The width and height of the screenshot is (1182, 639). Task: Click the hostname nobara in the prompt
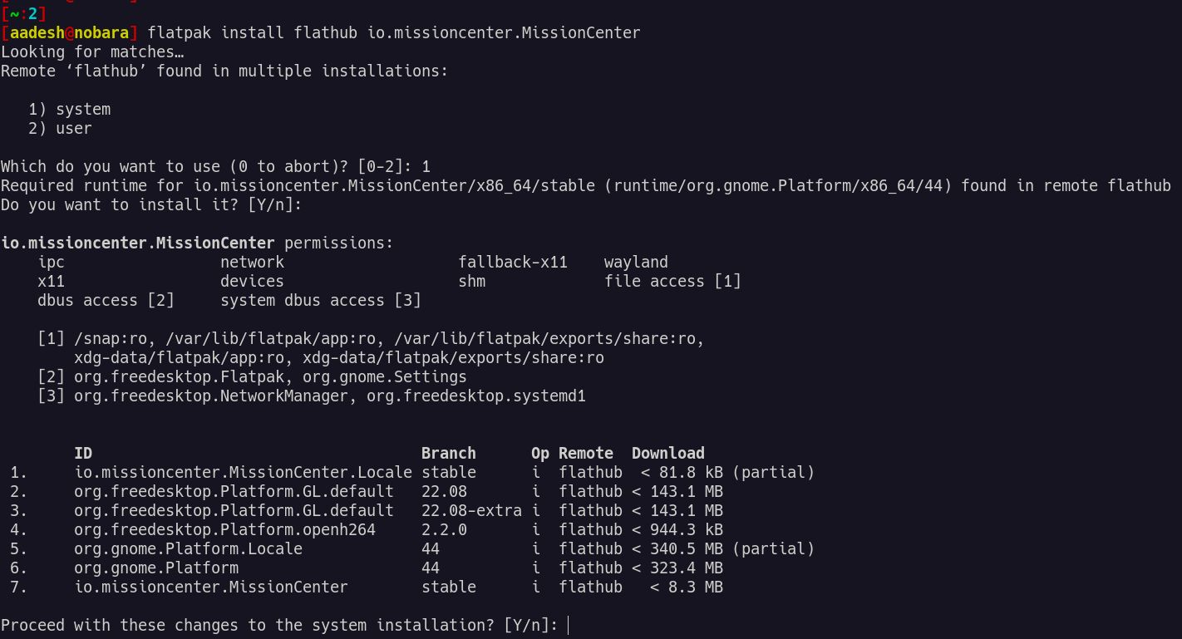click(x=101, y=33)
